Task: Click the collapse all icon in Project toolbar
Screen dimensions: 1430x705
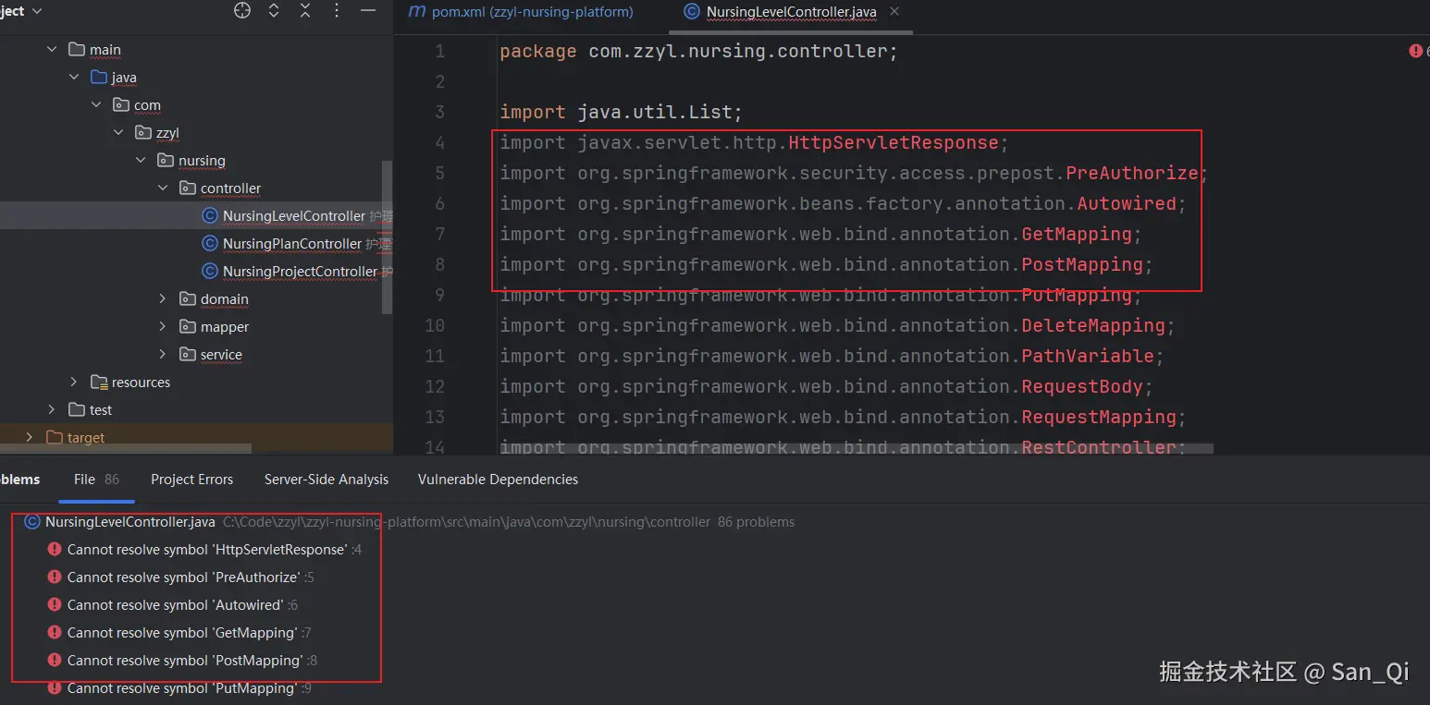Action: (x=305, y=11)
